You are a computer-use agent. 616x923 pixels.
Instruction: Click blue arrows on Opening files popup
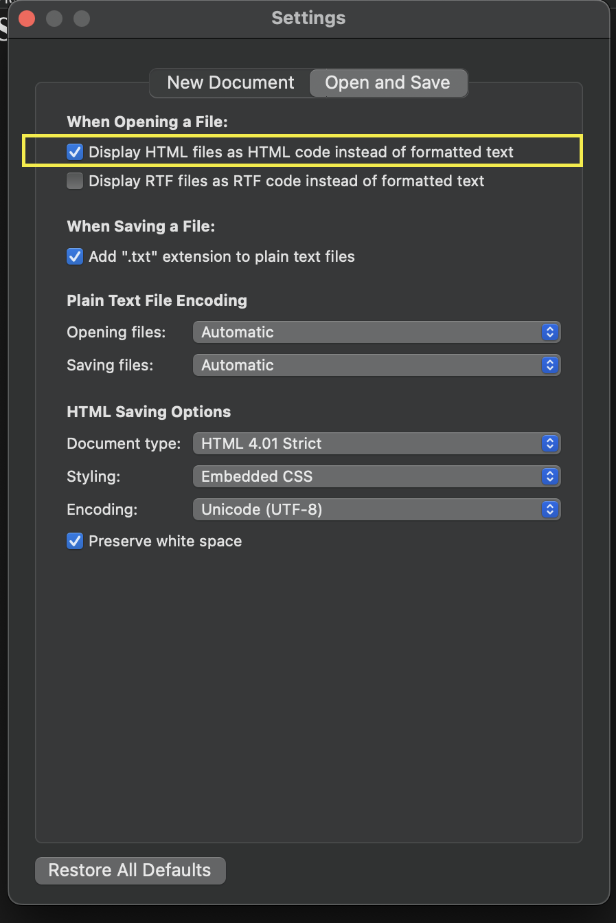(549, 332)
